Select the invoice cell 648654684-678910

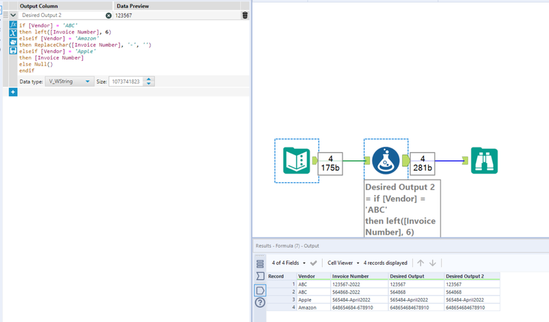click(360, 308)
